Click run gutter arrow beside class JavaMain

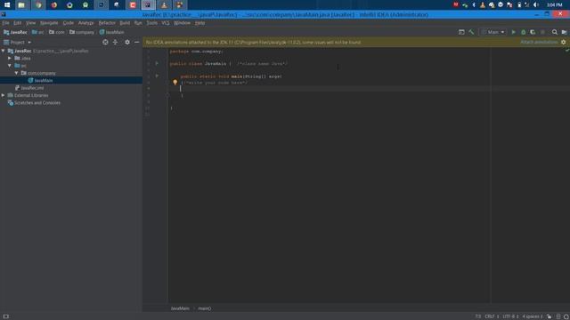click(x=157, y=63)
